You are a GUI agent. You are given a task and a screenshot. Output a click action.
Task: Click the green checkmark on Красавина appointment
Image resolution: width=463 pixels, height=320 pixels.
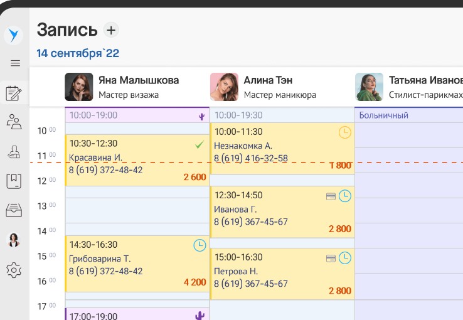pyautogui.click(x=200, y=144)
